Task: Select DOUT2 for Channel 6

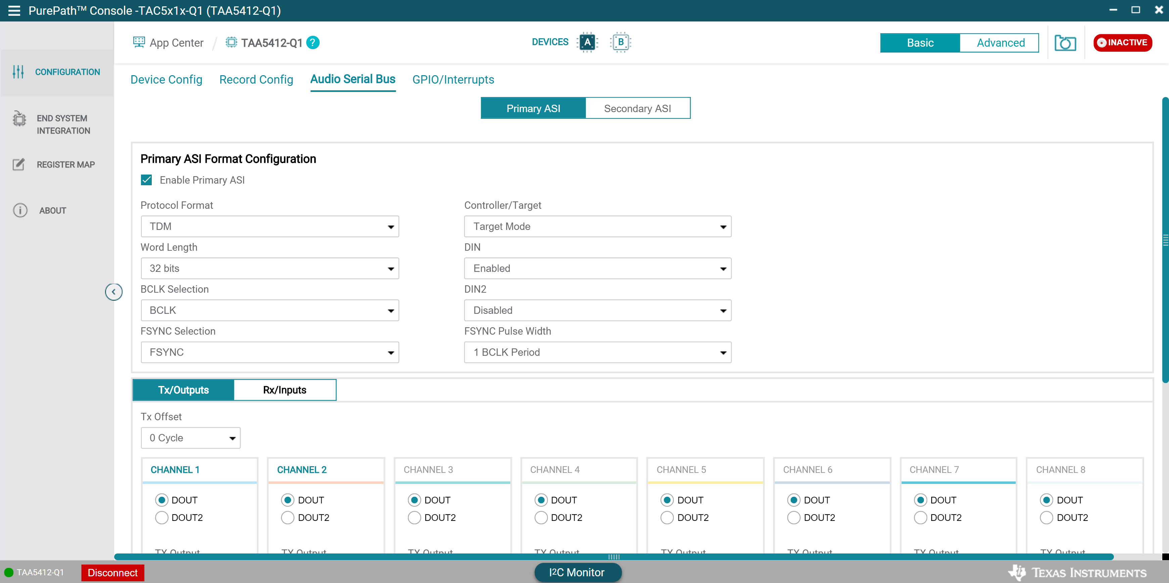Action: pyautogui.click(x=794, y=518)
